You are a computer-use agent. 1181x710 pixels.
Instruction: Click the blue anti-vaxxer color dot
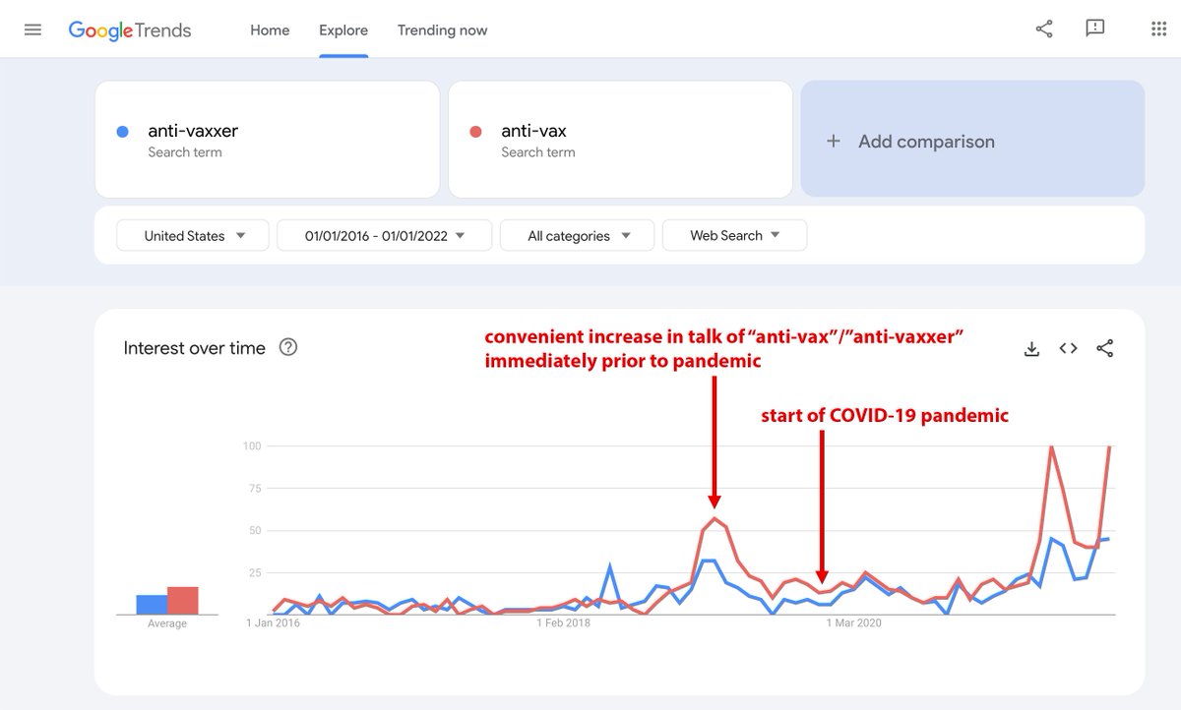coord(122,131)
